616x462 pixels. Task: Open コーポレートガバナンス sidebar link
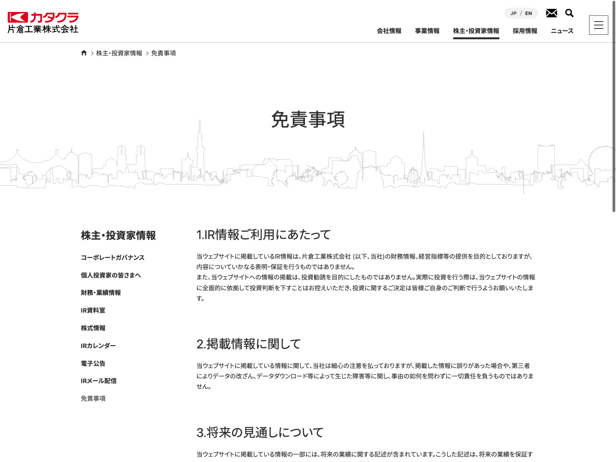[112, 258]
